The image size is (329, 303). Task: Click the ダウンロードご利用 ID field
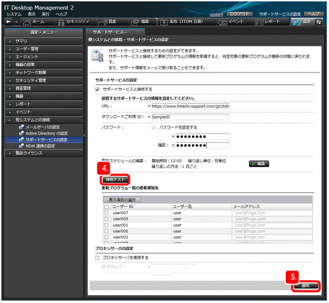[x=190, y=117]
